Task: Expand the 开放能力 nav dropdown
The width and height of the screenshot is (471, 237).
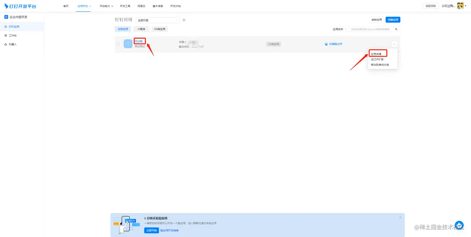Action: coord(106,6)
